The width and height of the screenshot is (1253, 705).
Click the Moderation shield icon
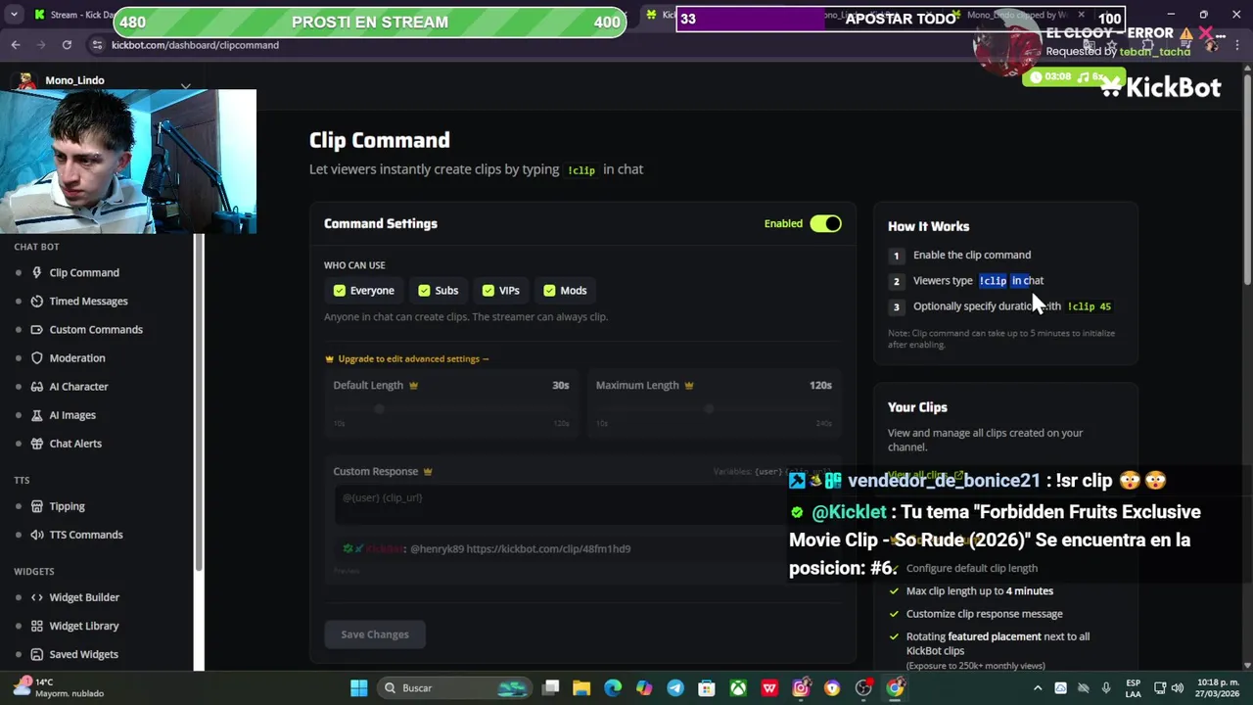(x=37, y=357)
